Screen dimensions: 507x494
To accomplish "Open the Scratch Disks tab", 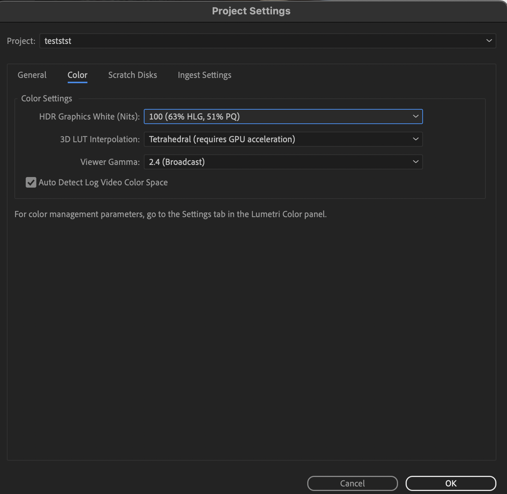I will coord(132,75).
